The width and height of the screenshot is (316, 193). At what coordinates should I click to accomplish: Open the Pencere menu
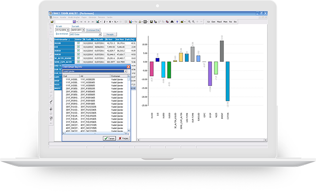[101, 18]
